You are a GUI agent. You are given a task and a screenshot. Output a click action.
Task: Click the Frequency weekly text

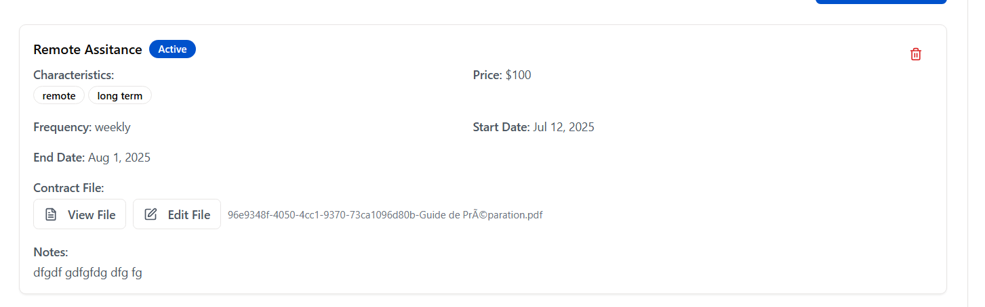(x=113, y=127)
